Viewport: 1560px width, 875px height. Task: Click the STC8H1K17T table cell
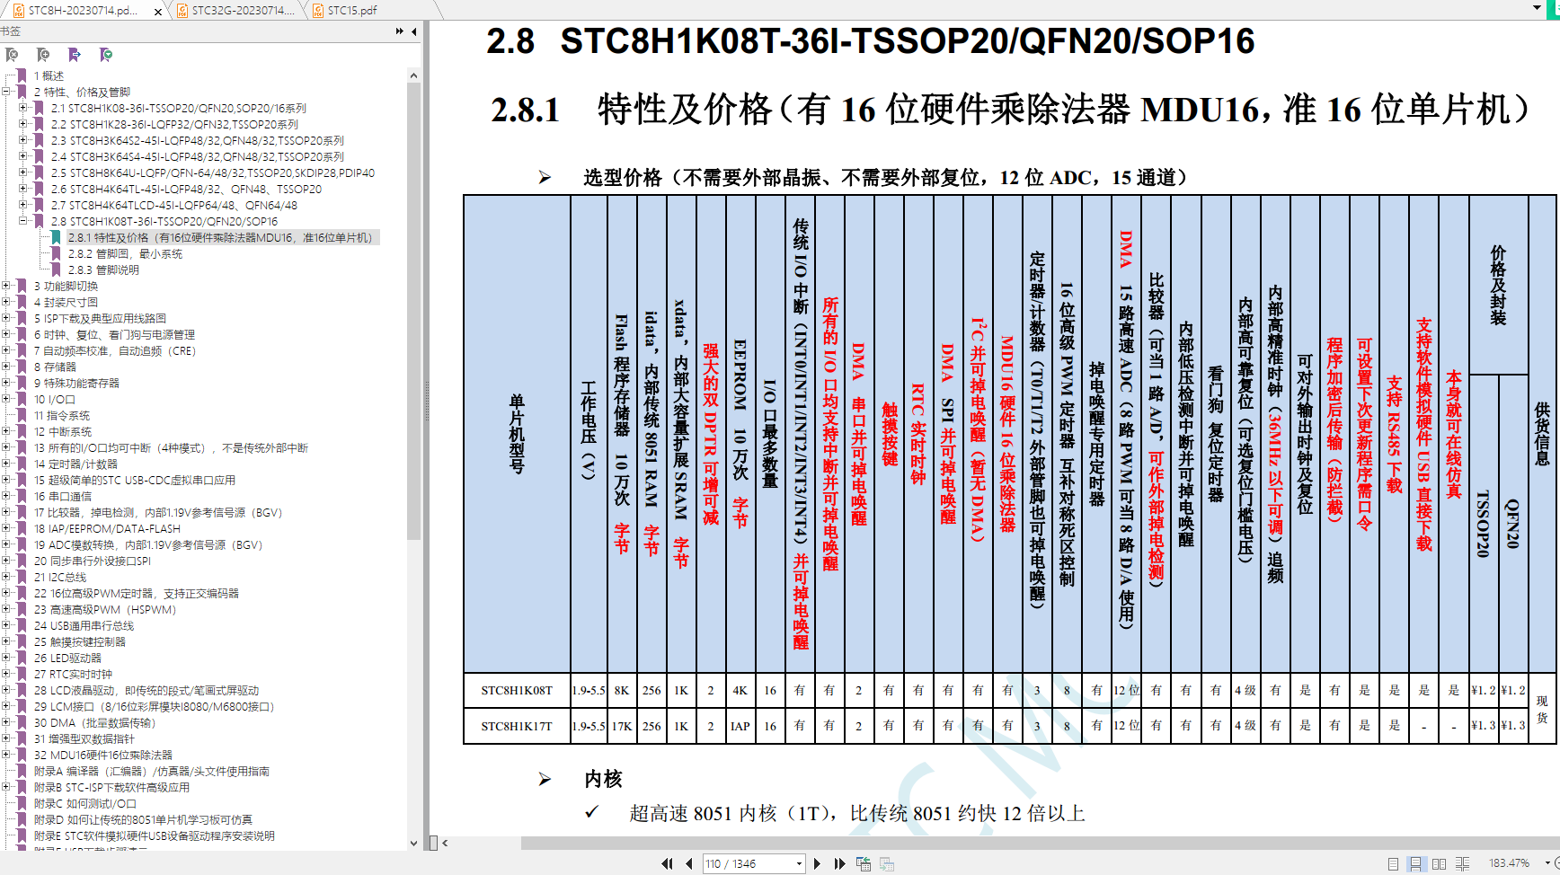click(517, 726)
